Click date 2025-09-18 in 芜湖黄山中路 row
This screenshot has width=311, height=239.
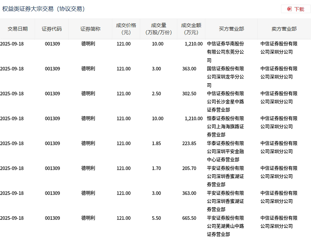point(12,218)
